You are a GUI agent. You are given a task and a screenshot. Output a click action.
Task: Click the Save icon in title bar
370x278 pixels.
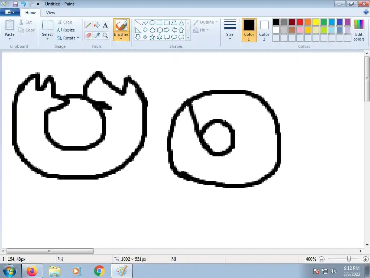[15, 4]
